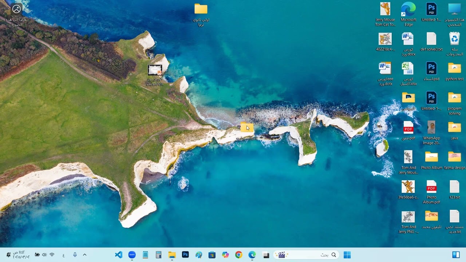Select the python test folder
This screenshot has width=466, height=262.
point(455,71)
